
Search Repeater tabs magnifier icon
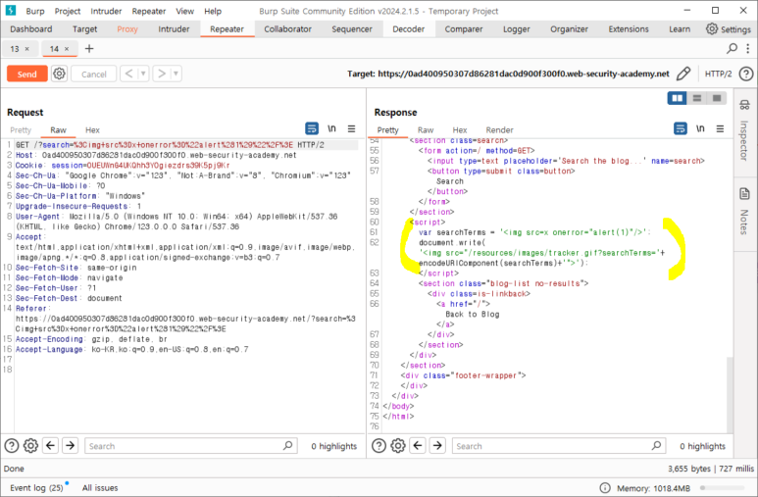pos(732,48)
